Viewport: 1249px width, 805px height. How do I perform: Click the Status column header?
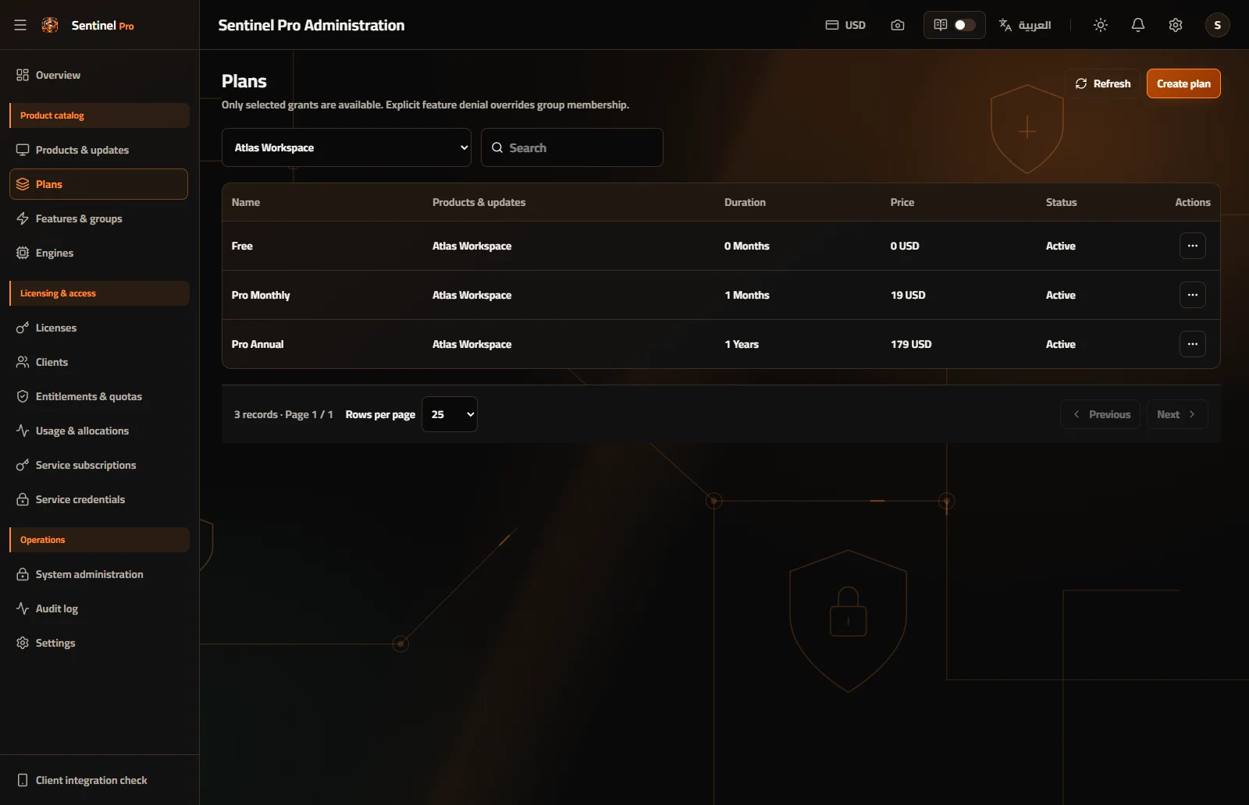pos(1061,202)
